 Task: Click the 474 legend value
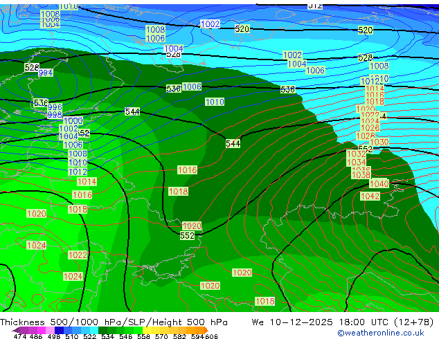click(x=20, y=336)
